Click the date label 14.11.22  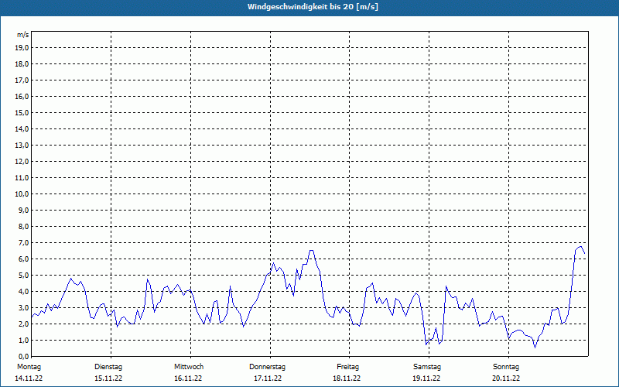point(29,378)
